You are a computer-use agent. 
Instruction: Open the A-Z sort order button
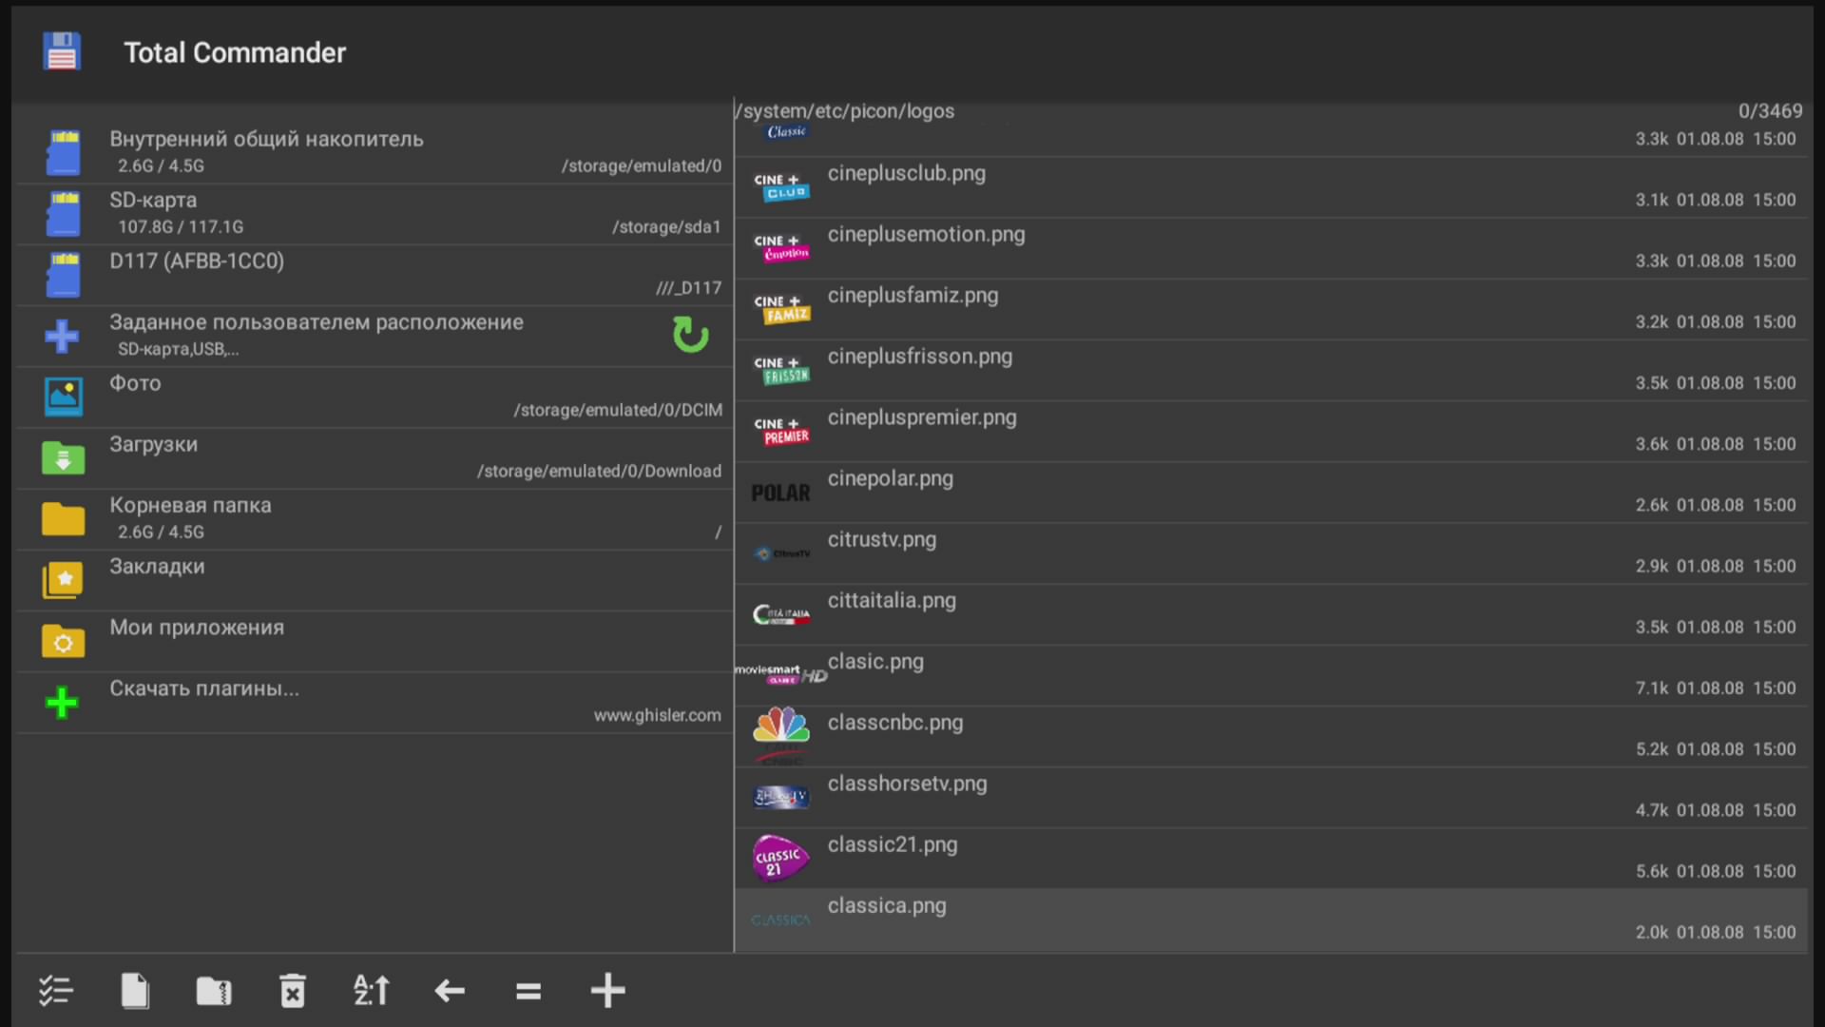(372, 991)
